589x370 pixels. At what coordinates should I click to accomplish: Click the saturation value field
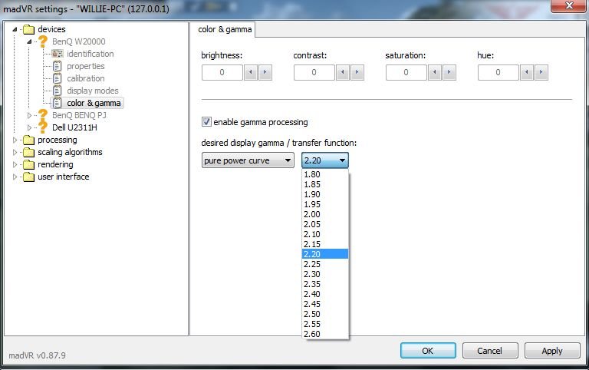[405, 73]
